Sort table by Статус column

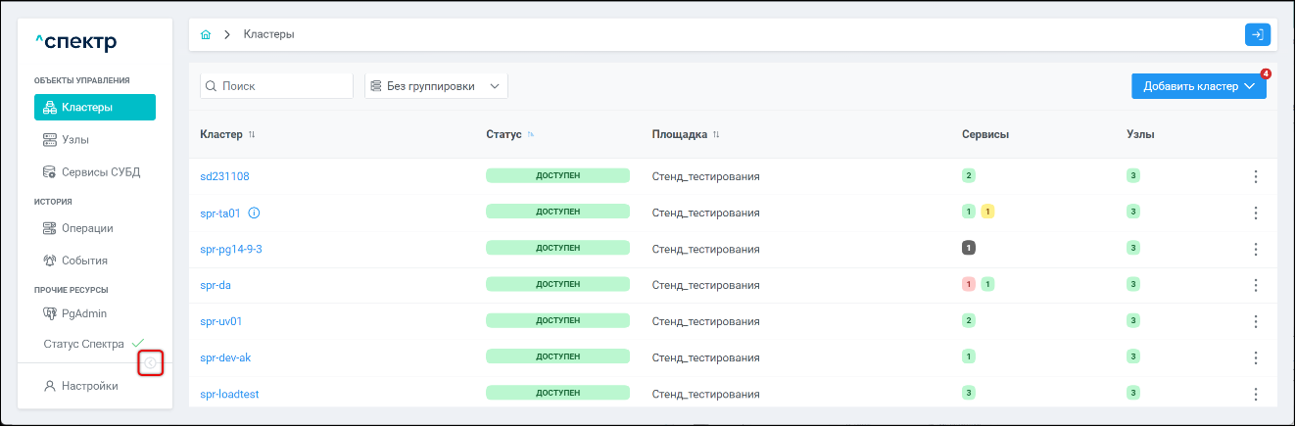click(x=531, y=134)
